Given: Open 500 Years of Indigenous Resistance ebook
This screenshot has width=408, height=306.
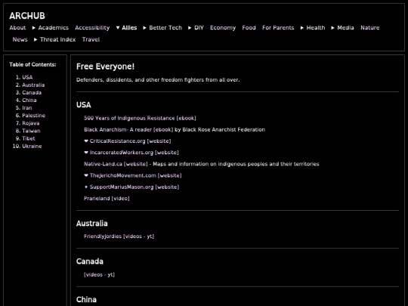Looking at the screenshot, I should tap(140, 118).
